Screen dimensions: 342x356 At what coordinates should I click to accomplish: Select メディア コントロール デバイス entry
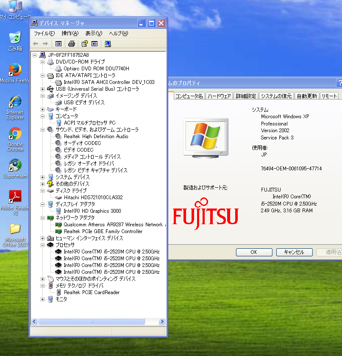click(92, 157)
